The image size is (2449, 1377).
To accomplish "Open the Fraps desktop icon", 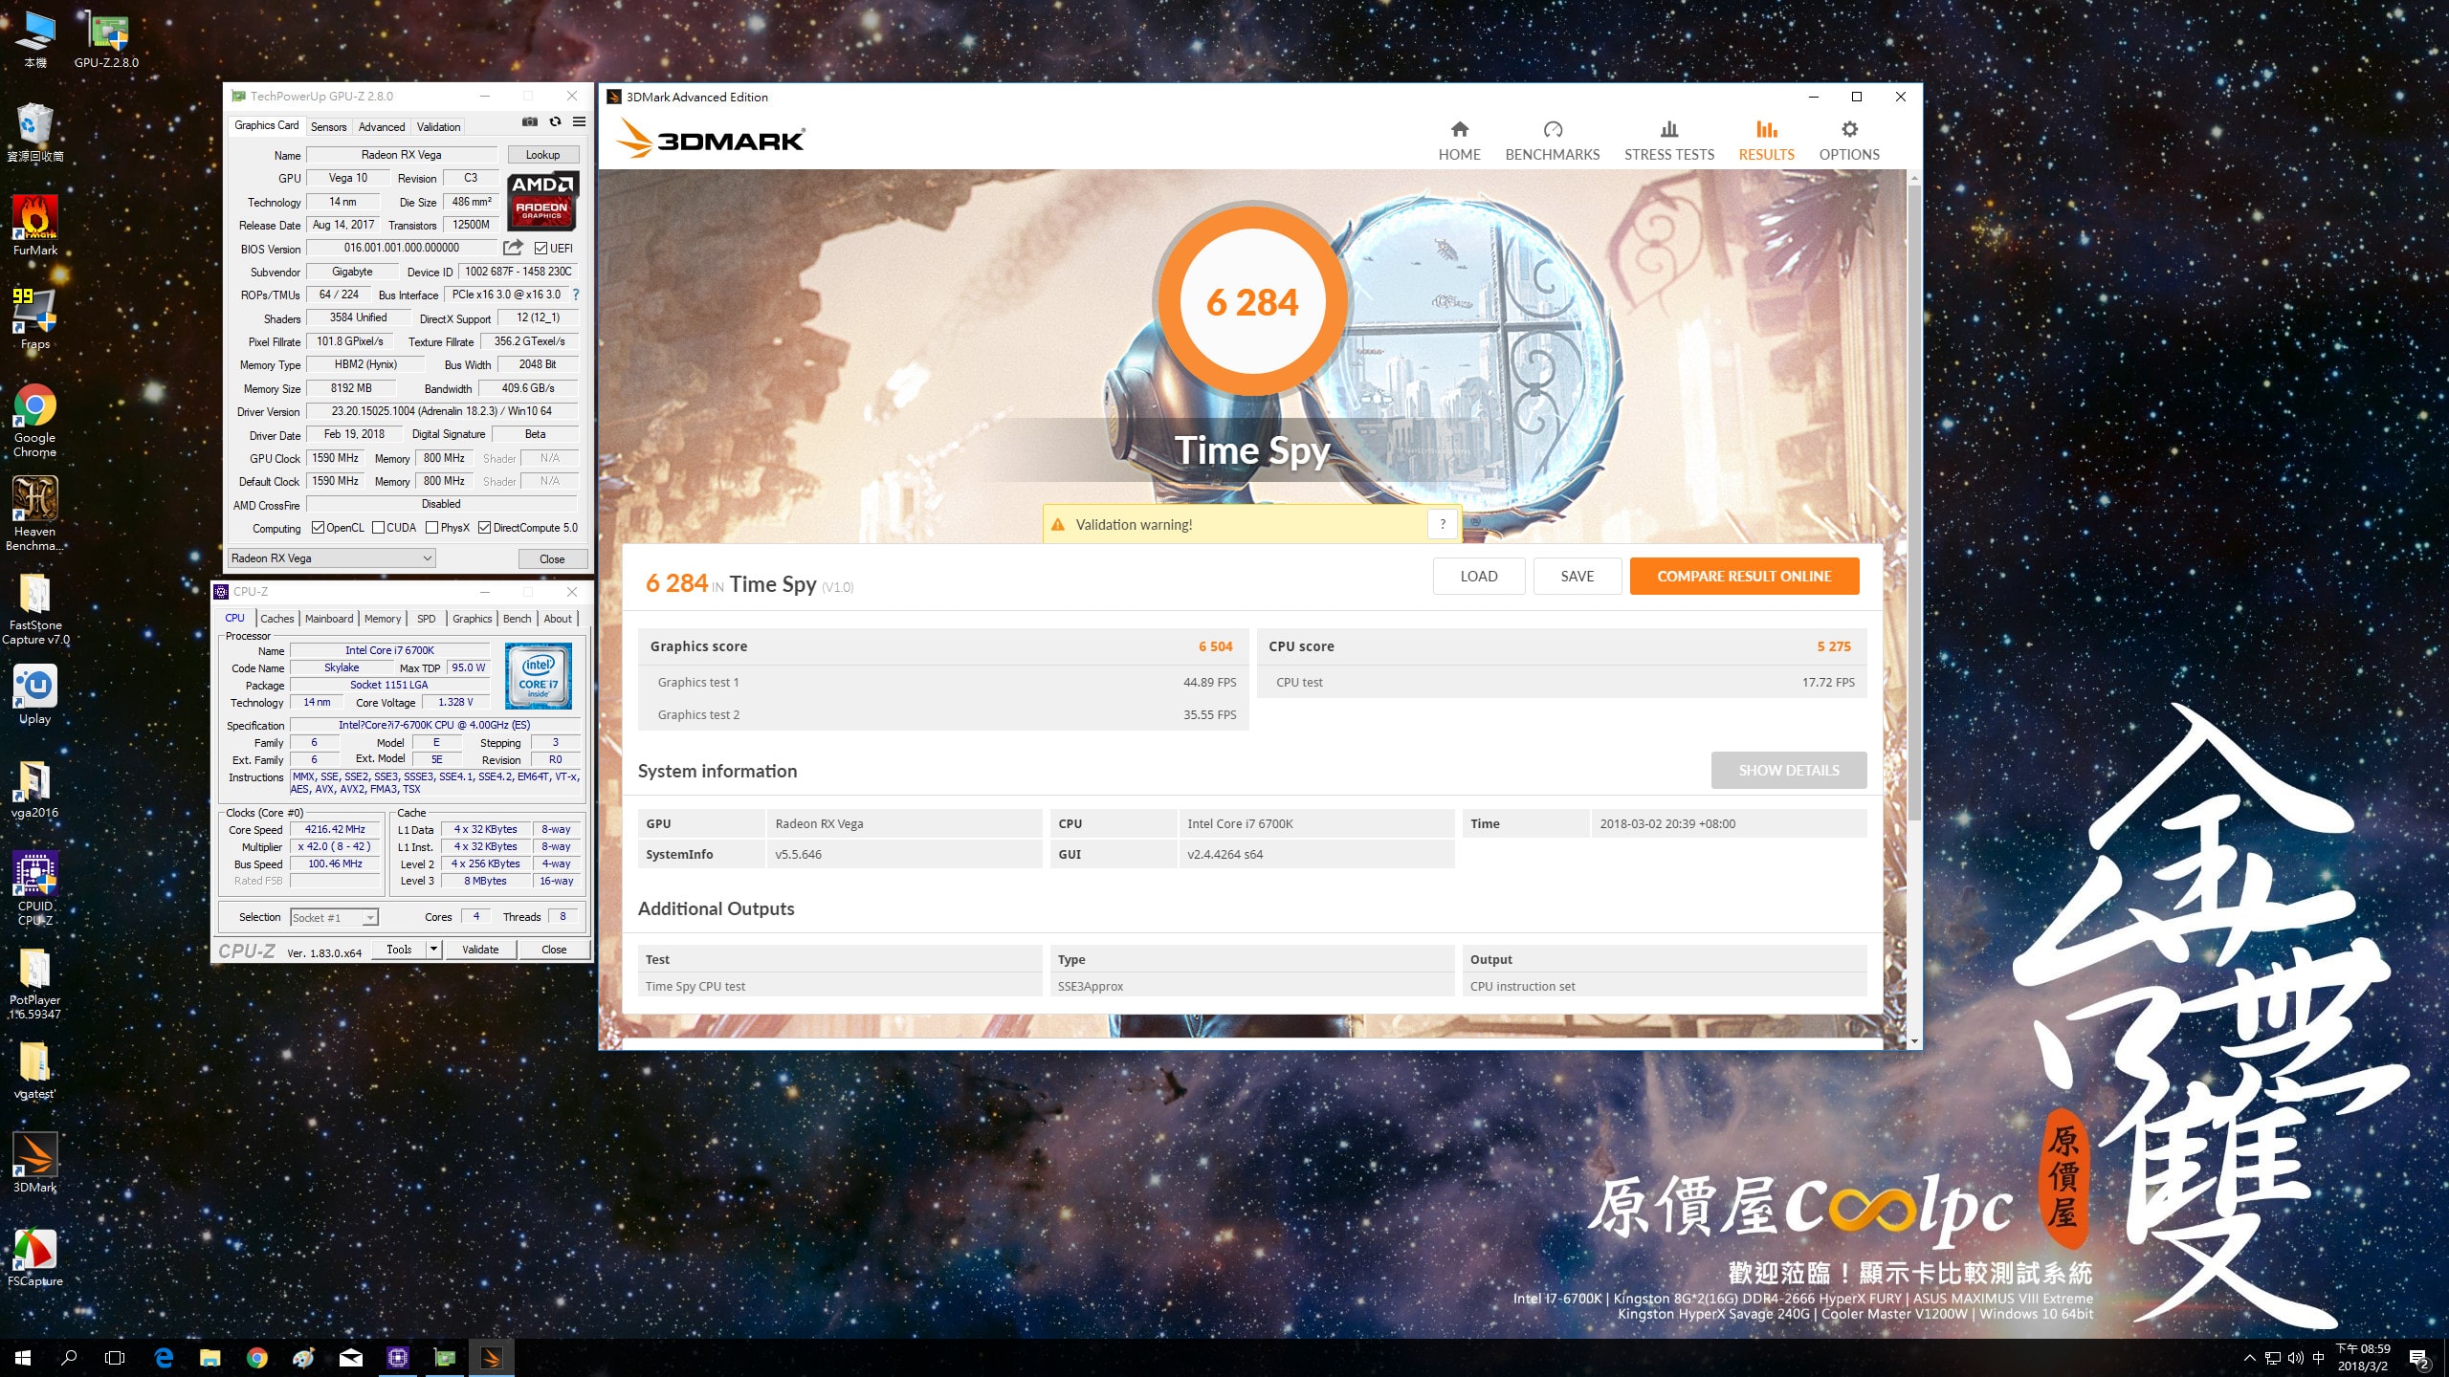I will pyautogui.click(x=35, y=319).
